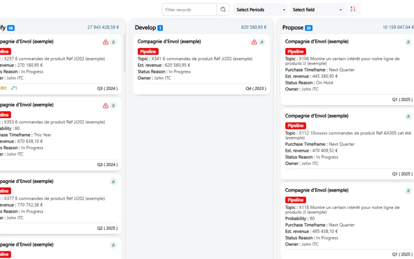Select the Develop total 620 580,95 €
Image resolution: width=414 pixels, height=259 pixels.
click(x=254, y=27)
